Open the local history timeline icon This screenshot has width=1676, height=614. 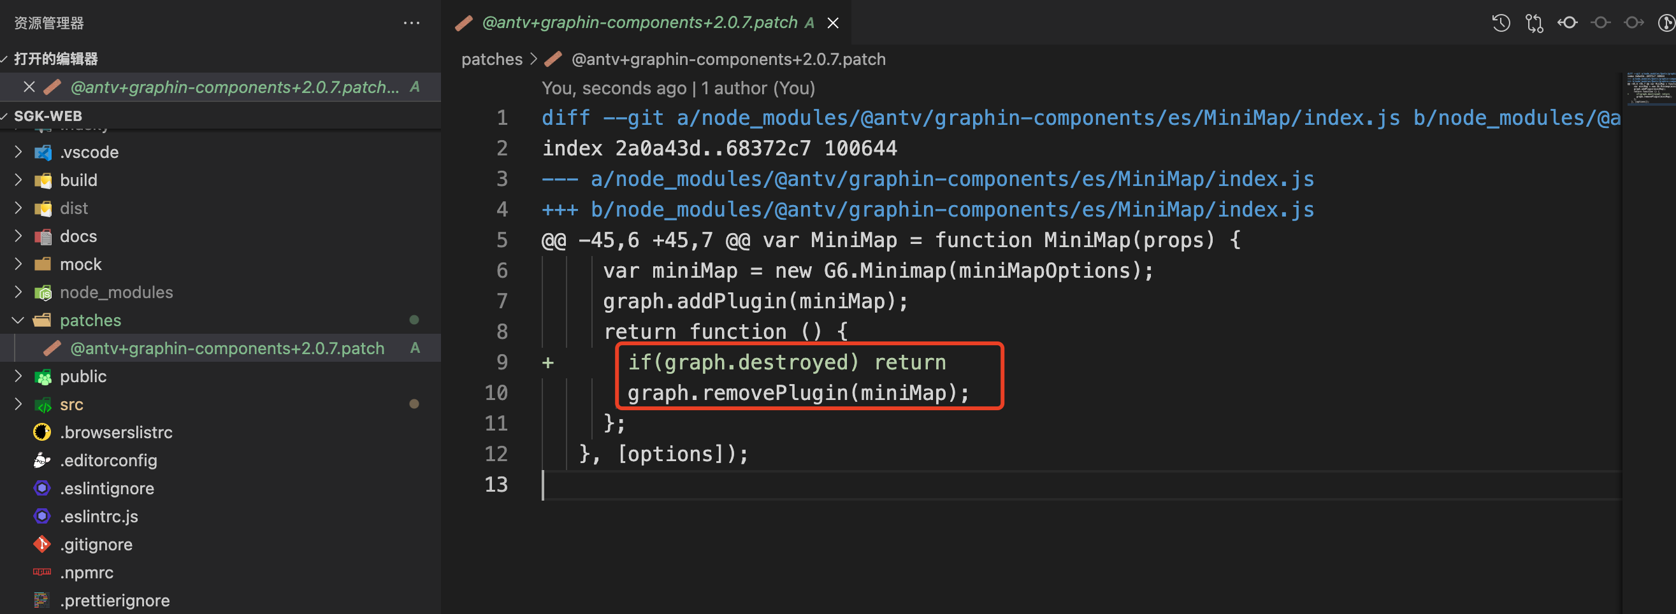pos(1500,23)
